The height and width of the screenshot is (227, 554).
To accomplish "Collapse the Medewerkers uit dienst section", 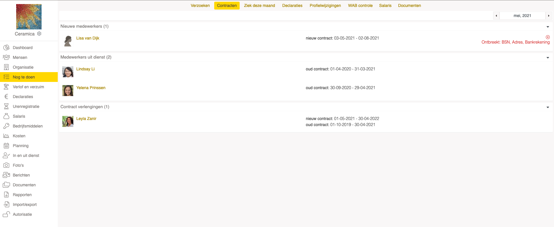I will click(x=548, y=58).
